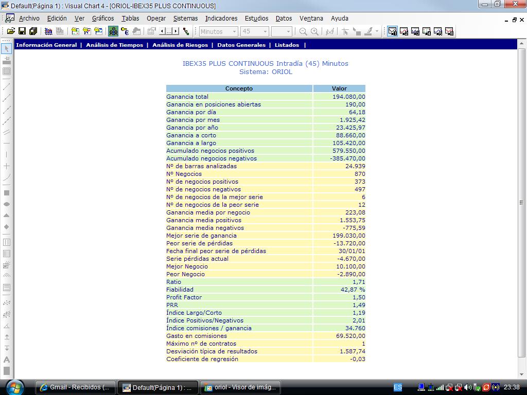
Task: Go to the Listados section
Action: (x=287, y=45)
